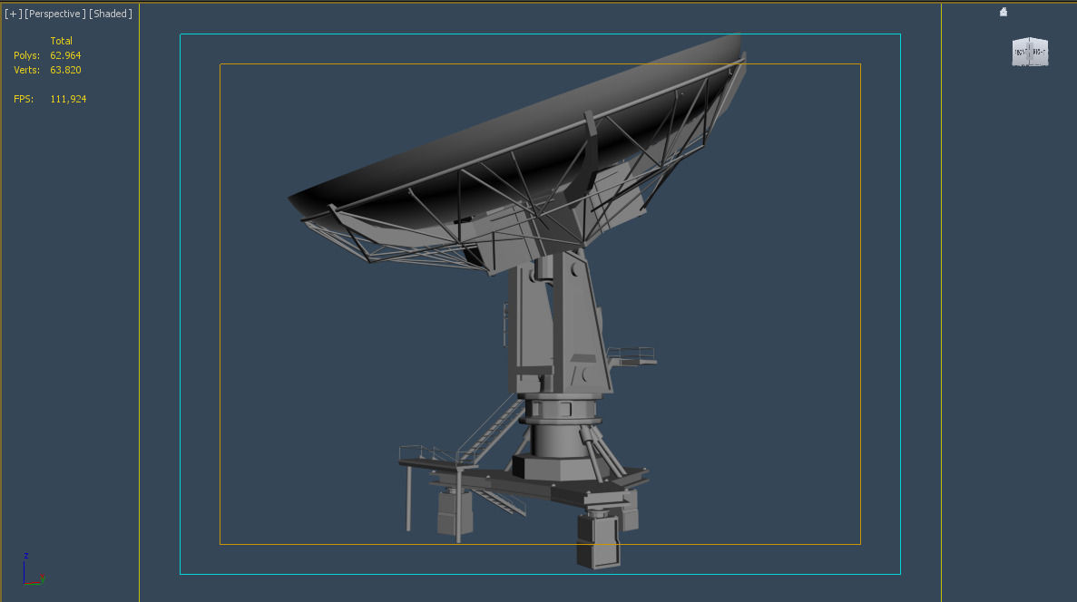
Task: Click the bottom corner of the ViewCube
Action: 1031,65
